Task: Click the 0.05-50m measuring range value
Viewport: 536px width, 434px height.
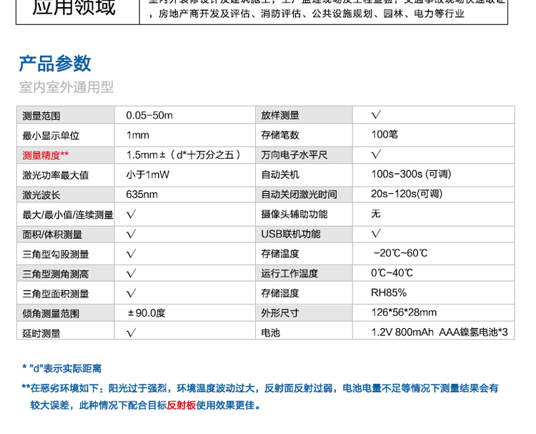Action: tap(149, 115)
